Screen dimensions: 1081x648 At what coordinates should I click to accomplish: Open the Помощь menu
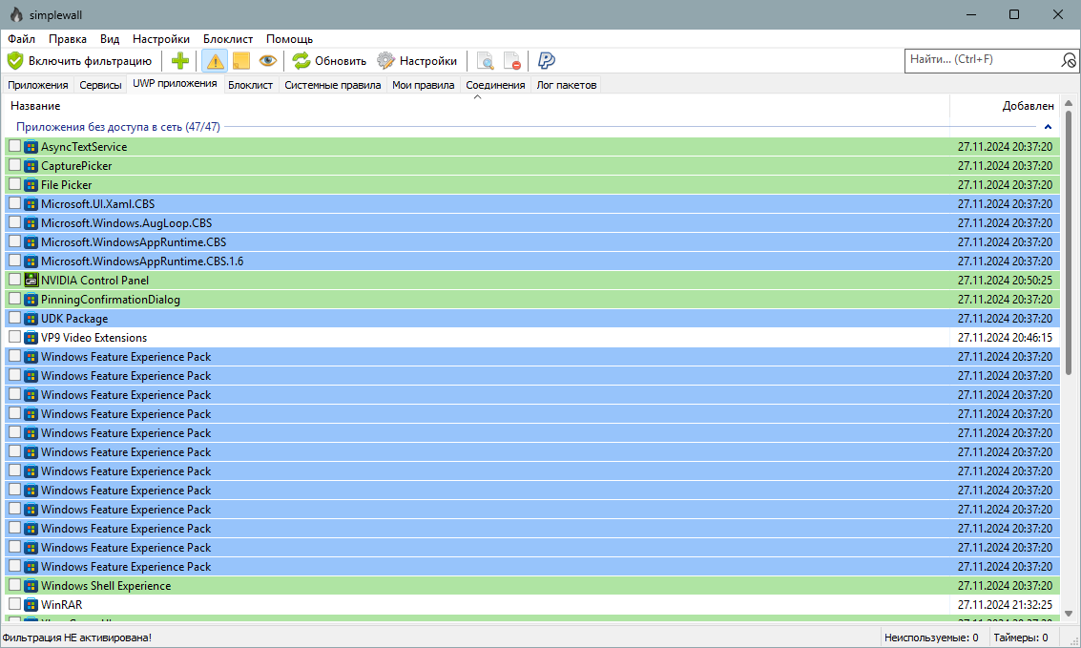[289, 39]
